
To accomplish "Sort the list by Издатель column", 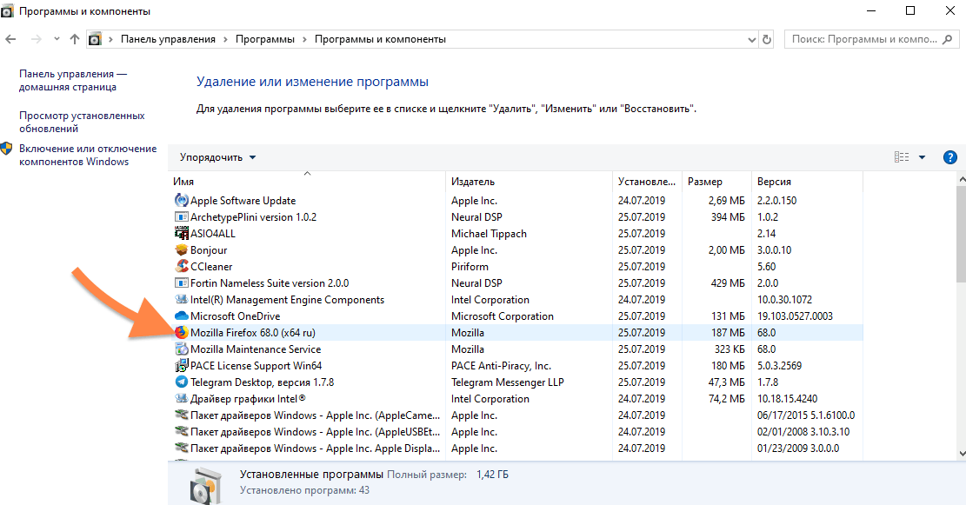I will click(529, 182).
